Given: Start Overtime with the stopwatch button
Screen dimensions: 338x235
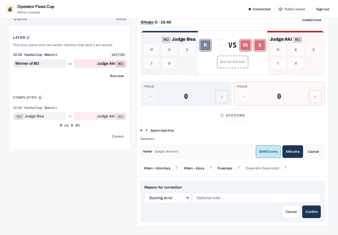Looking at the screenshot, I should [233, 115].
